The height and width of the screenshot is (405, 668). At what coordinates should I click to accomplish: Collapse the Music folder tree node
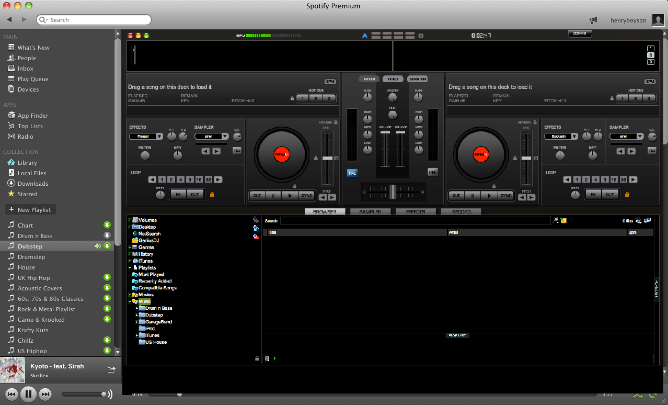click(x=130, y=301)
